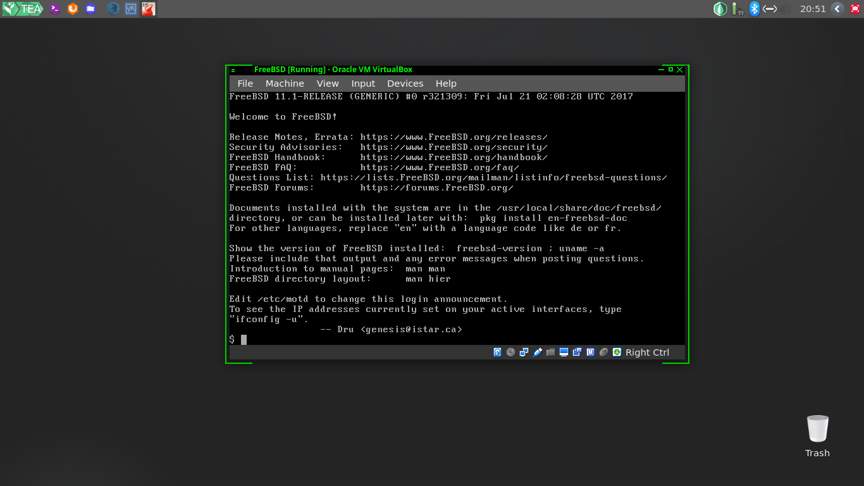Open the blue file manager launcher
864x486 pixels.
[x=90, y=9]
